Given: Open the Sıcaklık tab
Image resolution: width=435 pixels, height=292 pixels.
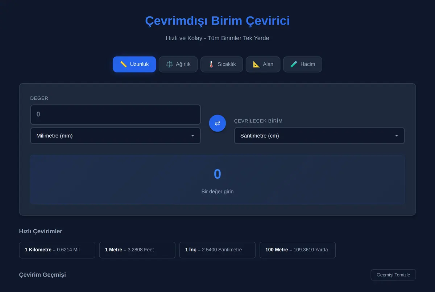Looking at the screenshot, I should 222,64.
